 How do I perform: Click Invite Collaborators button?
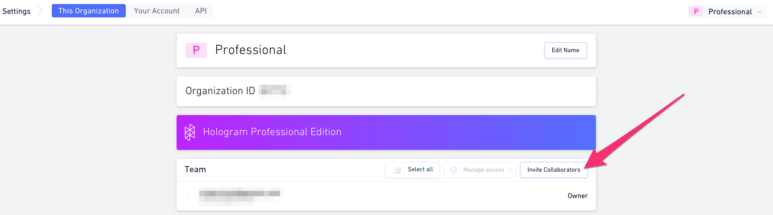[554, 170]
